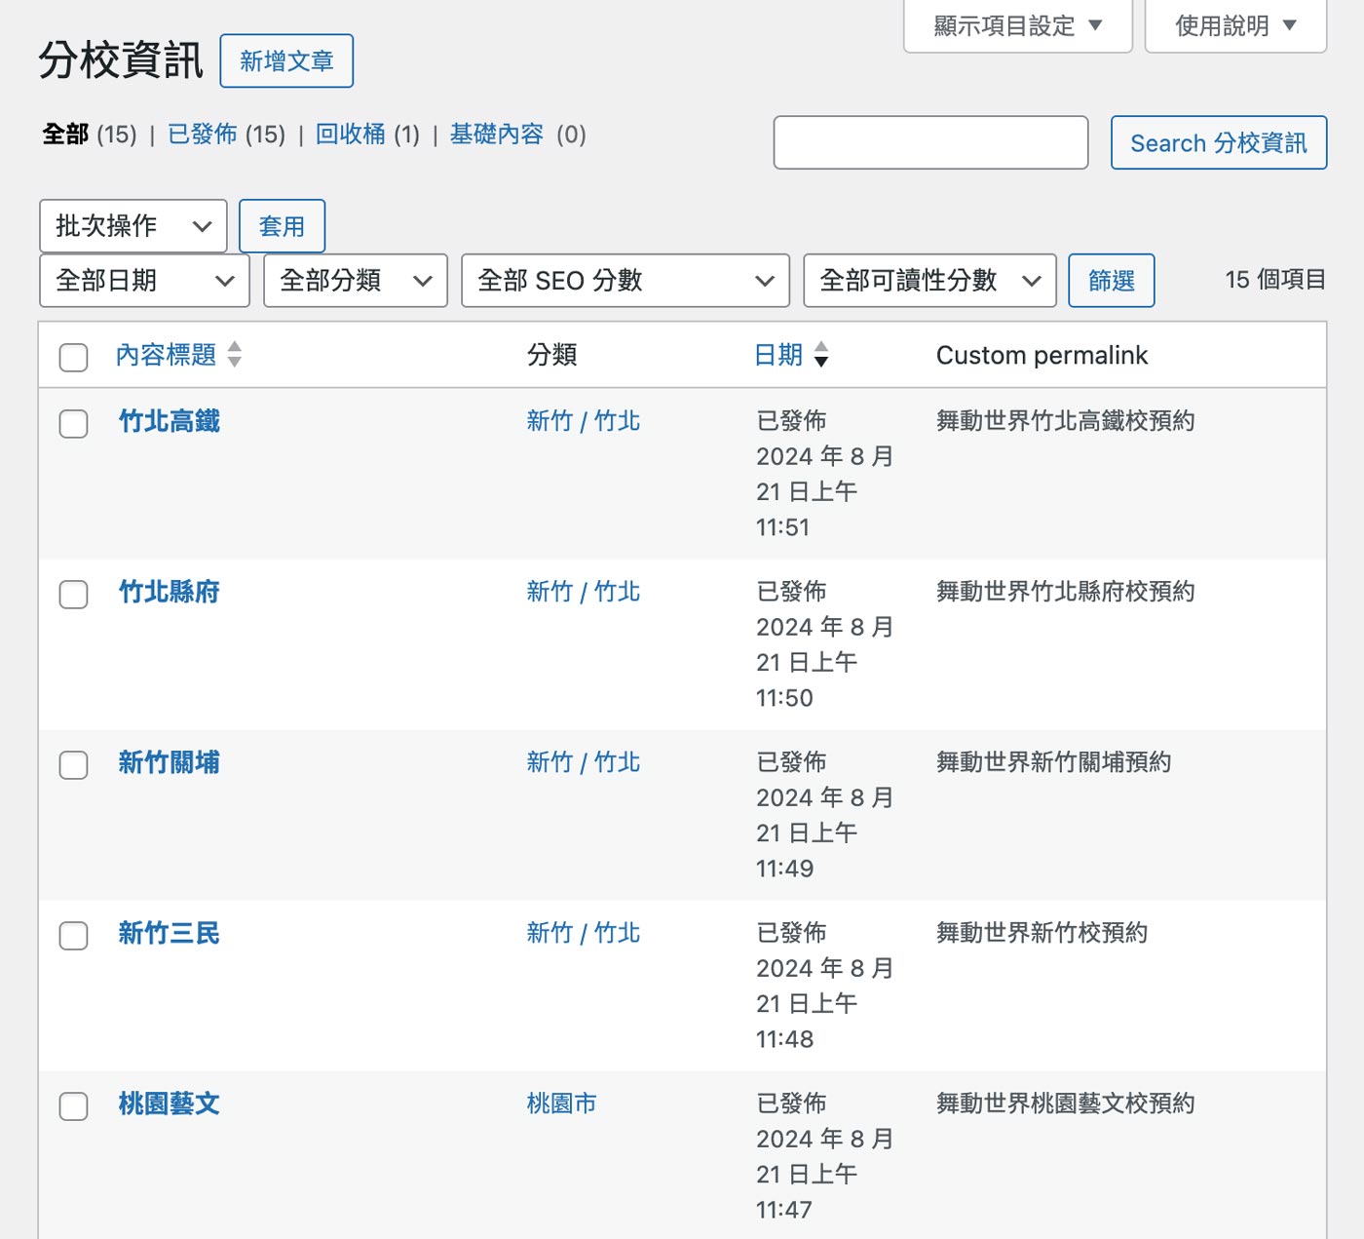Viewport: 1364px width, 1239px height.
Task: Open the 使用說明 help tab
Action: tap(1235, 26)
